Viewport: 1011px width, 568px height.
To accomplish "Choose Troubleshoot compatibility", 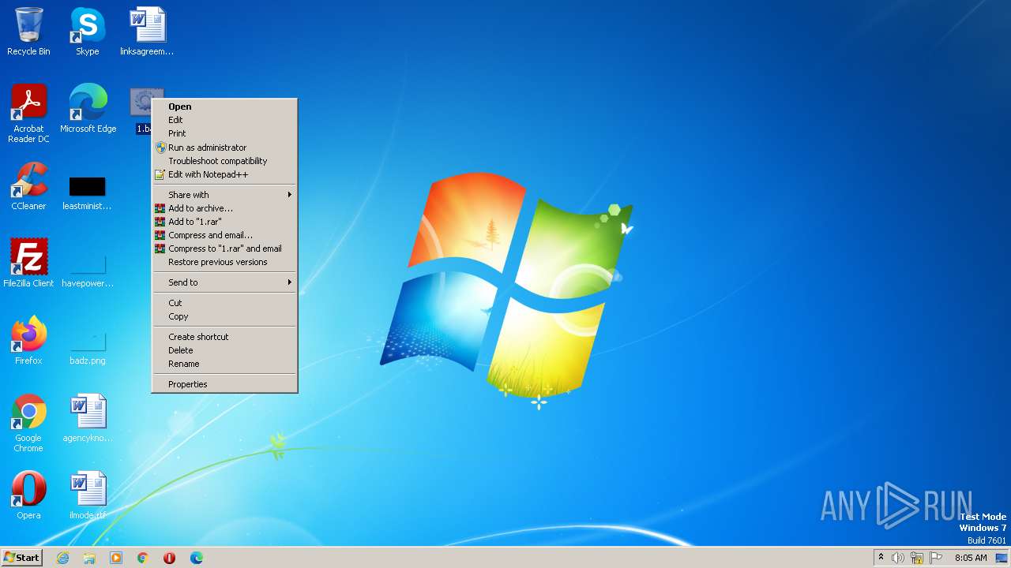I will click(x=224, y=161).
